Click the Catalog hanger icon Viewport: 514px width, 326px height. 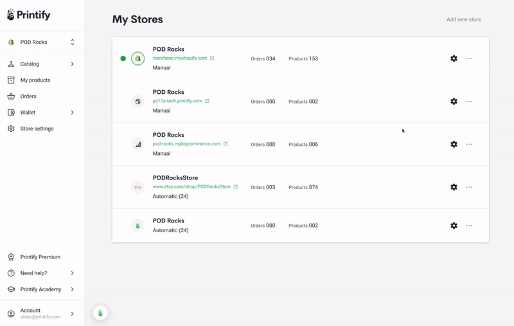tap(11, 64)
